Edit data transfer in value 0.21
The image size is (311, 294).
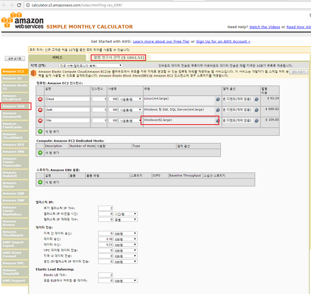[x=105, y=245]
